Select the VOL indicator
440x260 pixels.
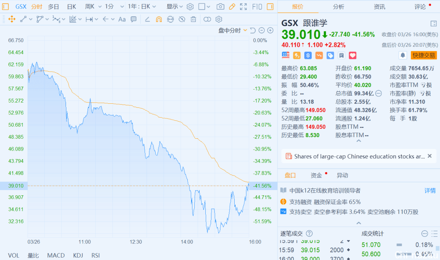click(13, 256)
